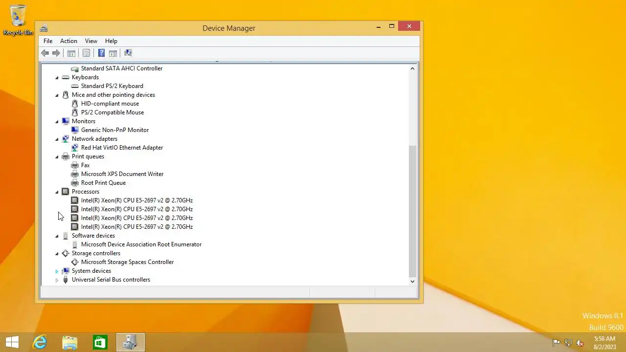Collapse the Software devices tree node
This screenshot has height=352, width=626.
(57, 236)
